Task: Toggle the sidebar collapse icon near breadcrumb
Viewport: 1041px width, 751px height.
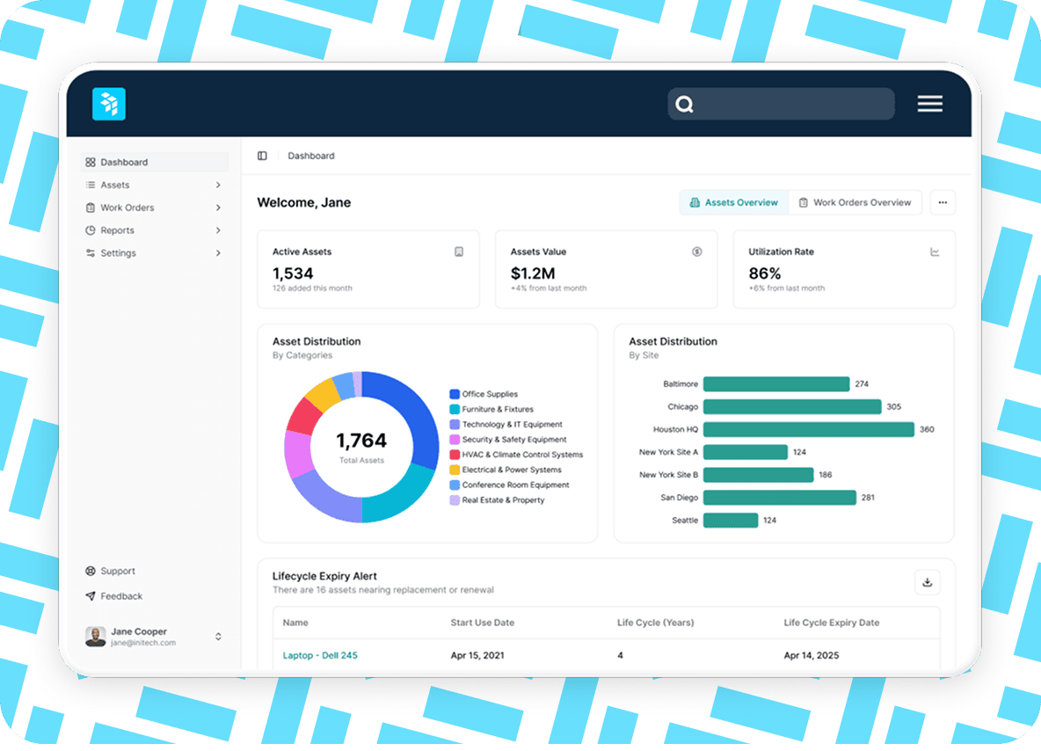Action: click(262, 156)
